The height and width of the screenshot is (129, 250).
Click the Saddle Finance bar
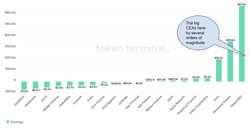(x=58, y=84)
